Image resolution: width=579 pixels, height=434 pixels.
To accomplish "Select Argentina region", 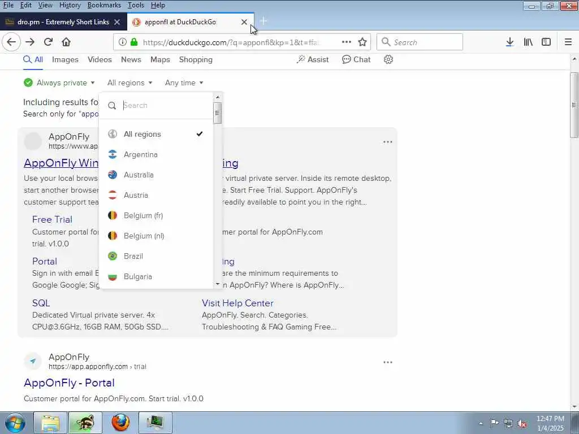I will 156,154.
